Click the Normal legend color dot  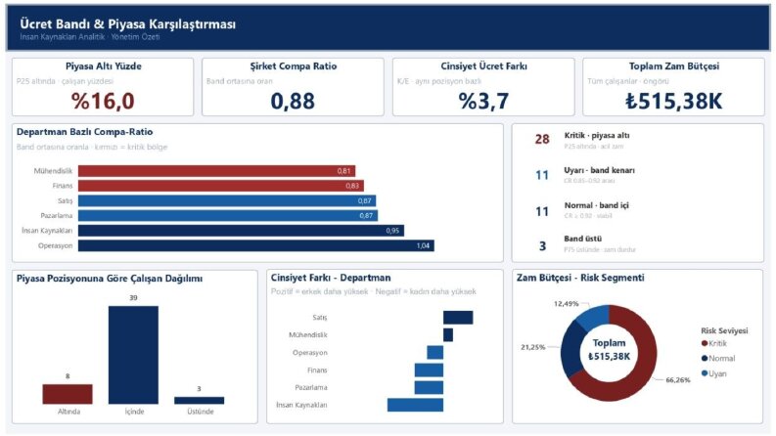pyautogui.click(x=705, y=359)
